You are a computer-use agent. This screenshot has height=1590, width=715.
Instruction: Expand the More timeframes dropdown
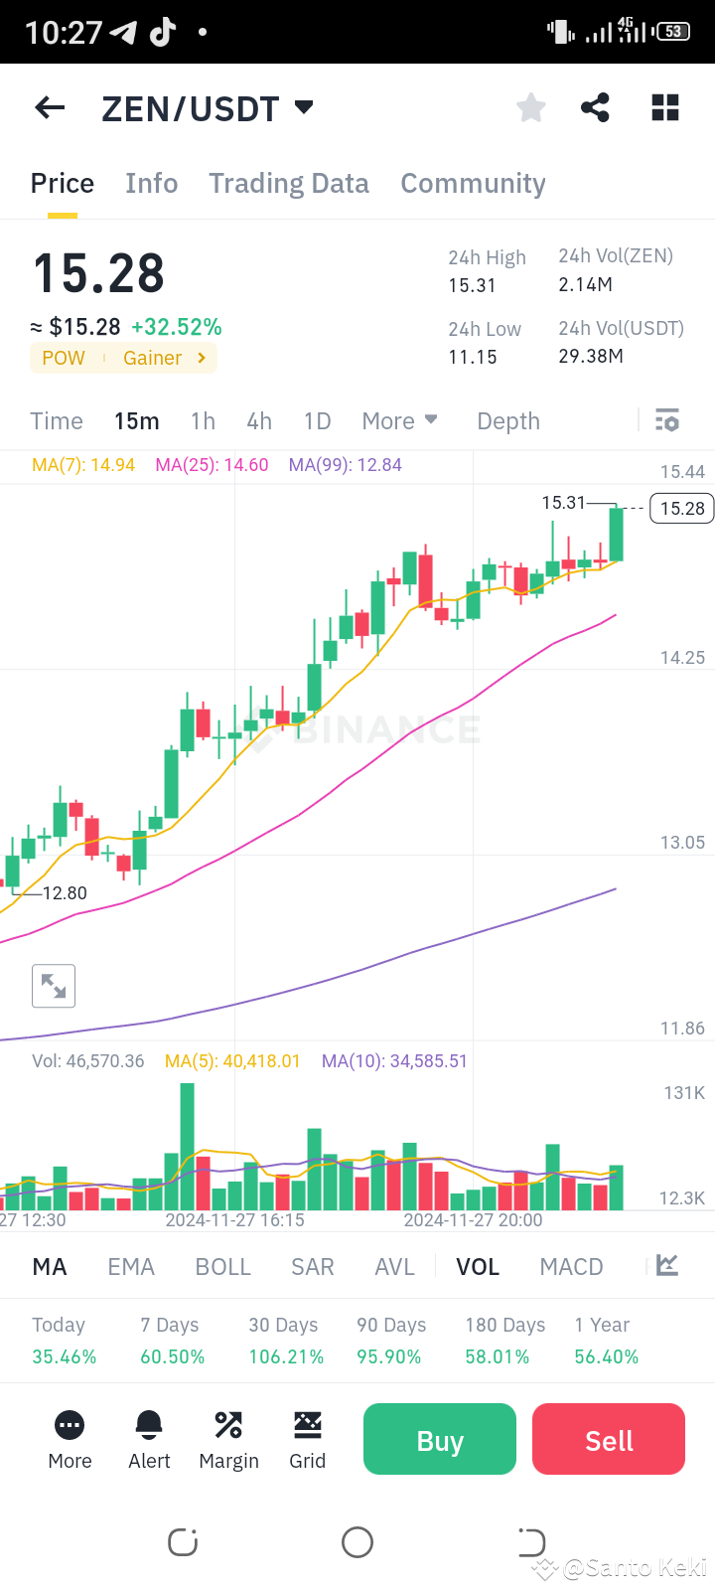pos(399,420)
